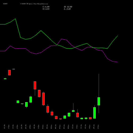Viewport: 133px width, 133px height.
Task: Select the 30 Dec date label
Action: pos(34,127)
